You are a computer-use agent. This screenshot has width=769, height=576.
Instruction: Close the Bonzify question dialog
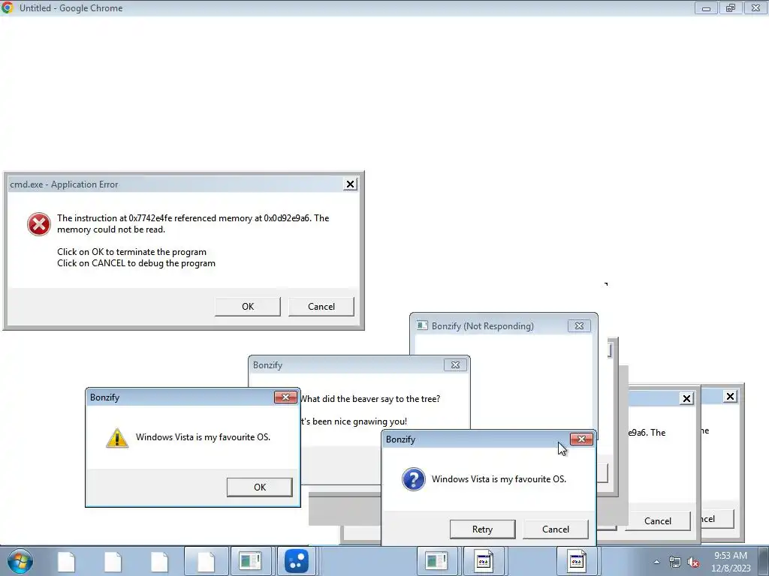582,439
